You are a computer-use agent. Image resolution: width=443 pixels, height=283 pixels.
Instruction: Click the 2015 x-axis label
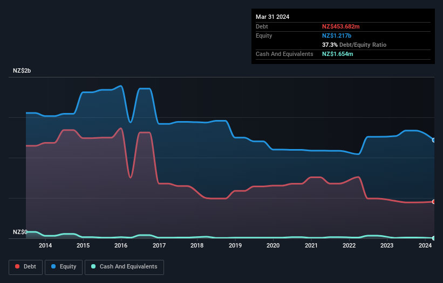(83, 245)
